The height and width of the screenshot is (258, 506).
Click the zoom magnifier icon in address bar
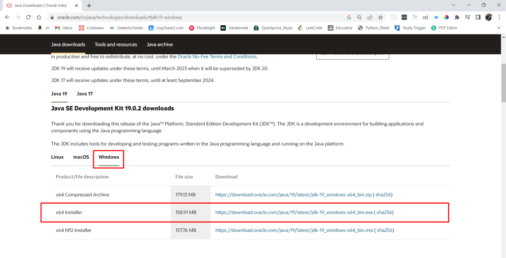[359, 17]
